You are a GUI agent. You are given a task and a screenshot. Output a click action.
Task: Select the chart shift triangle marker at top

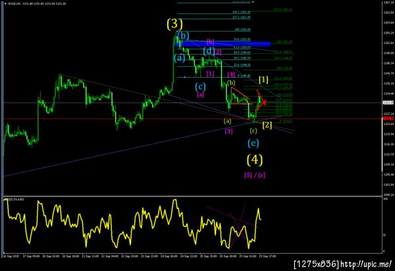(253, 2)
